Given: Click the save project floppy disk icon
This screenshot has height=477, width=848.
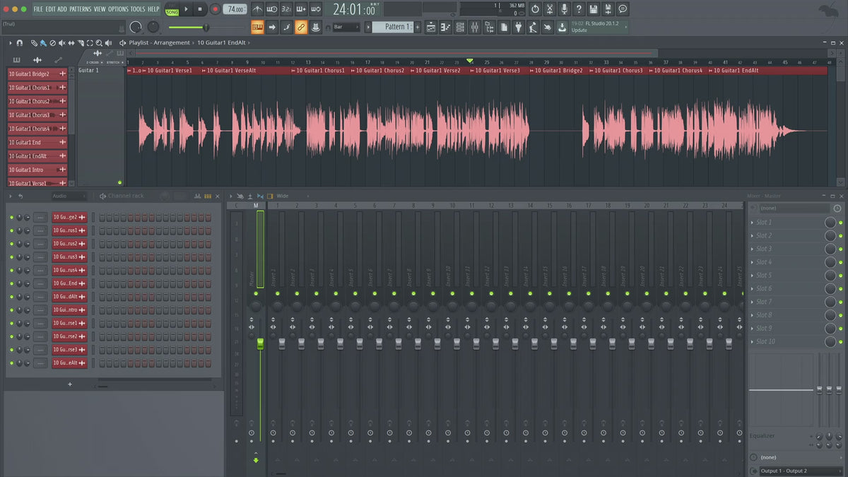Looking at the screenshot, I should coord(593,9).
